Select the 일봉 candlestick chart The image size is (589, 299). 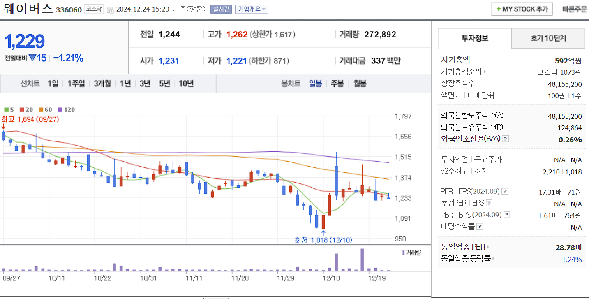coord(316,84)
